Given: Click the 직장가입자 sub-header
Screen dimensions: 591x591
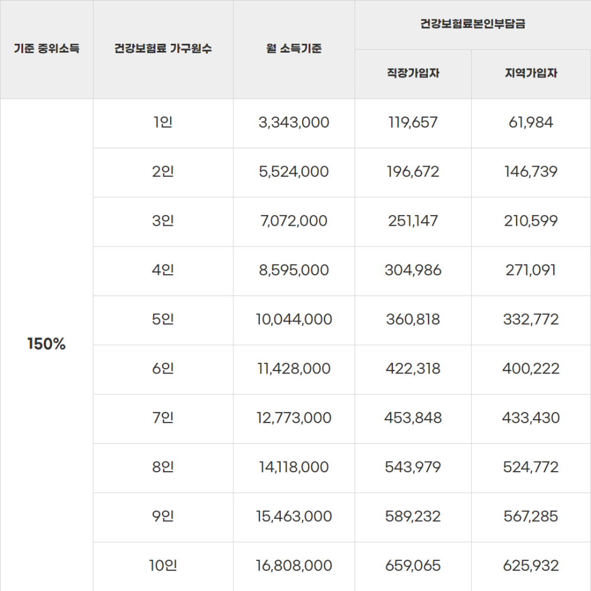Looking at the screenshot, I should coord(413,74).
